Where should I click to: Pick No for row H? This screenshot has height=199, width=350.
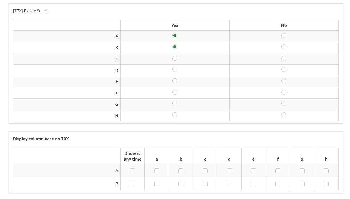[x=284, y=115]
